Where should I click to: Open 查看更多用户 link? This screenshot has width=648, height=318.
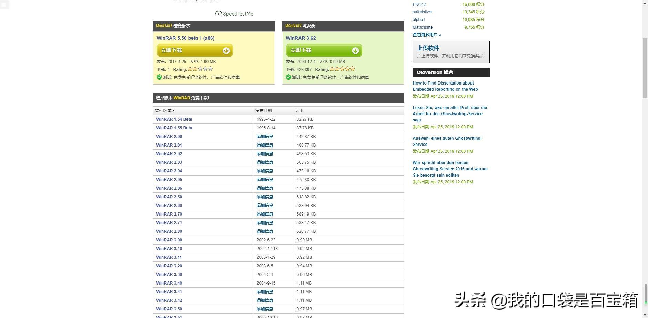(x=427, y=35)
